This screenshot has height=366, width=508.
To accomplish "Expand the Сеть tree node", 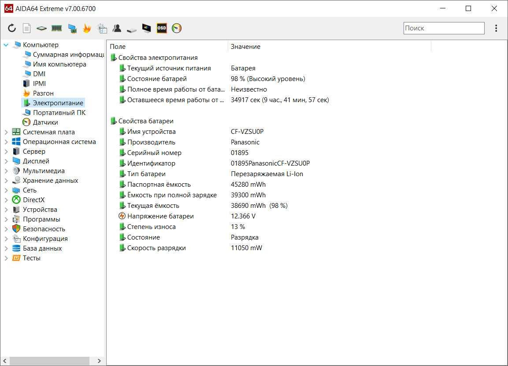I will [6, 190].
